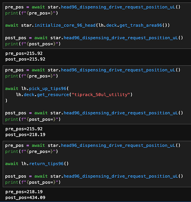Select output line post_pos=218.19
This screenshot has width=191, height=202.
[x=25, y=135]
